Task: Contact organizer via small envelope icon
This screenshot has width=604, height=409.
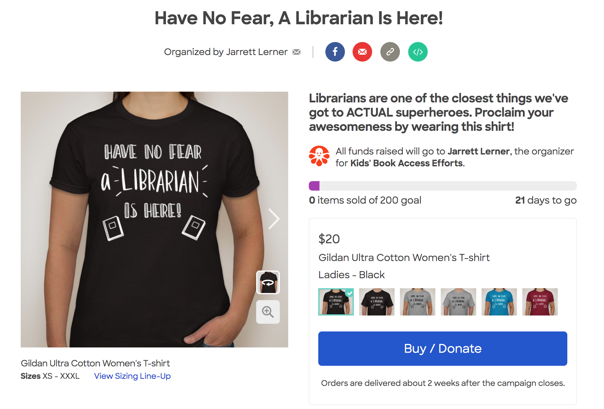Action: click(296, 52)
